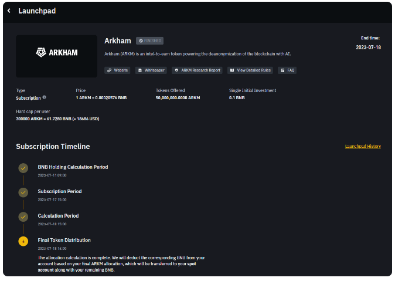The image size is (395, 281).
Task: Select the Arkham project name heading
Action: (x=118, y=41)
